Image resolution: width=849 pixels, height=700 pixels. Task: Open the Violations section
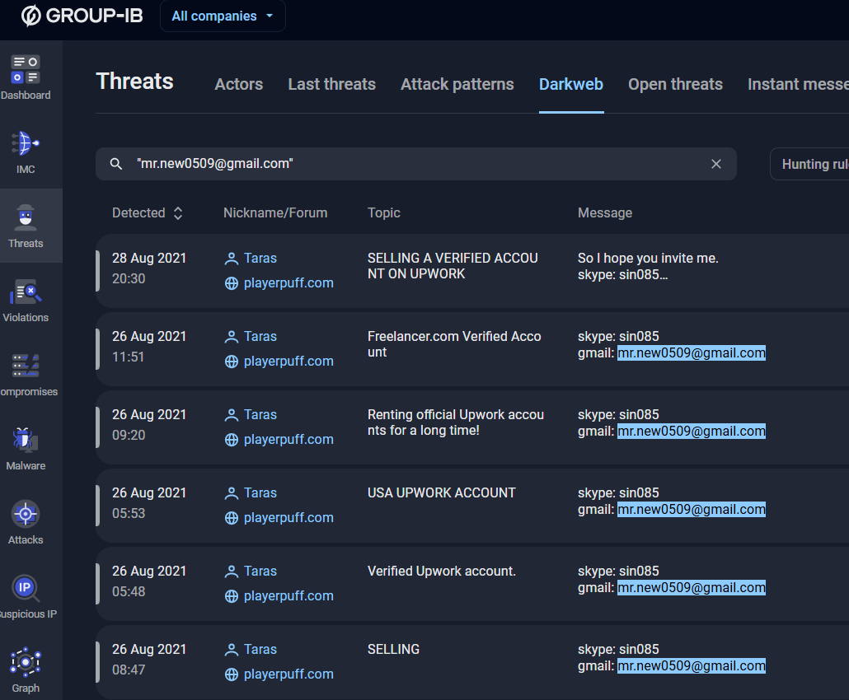coord(26,301)
